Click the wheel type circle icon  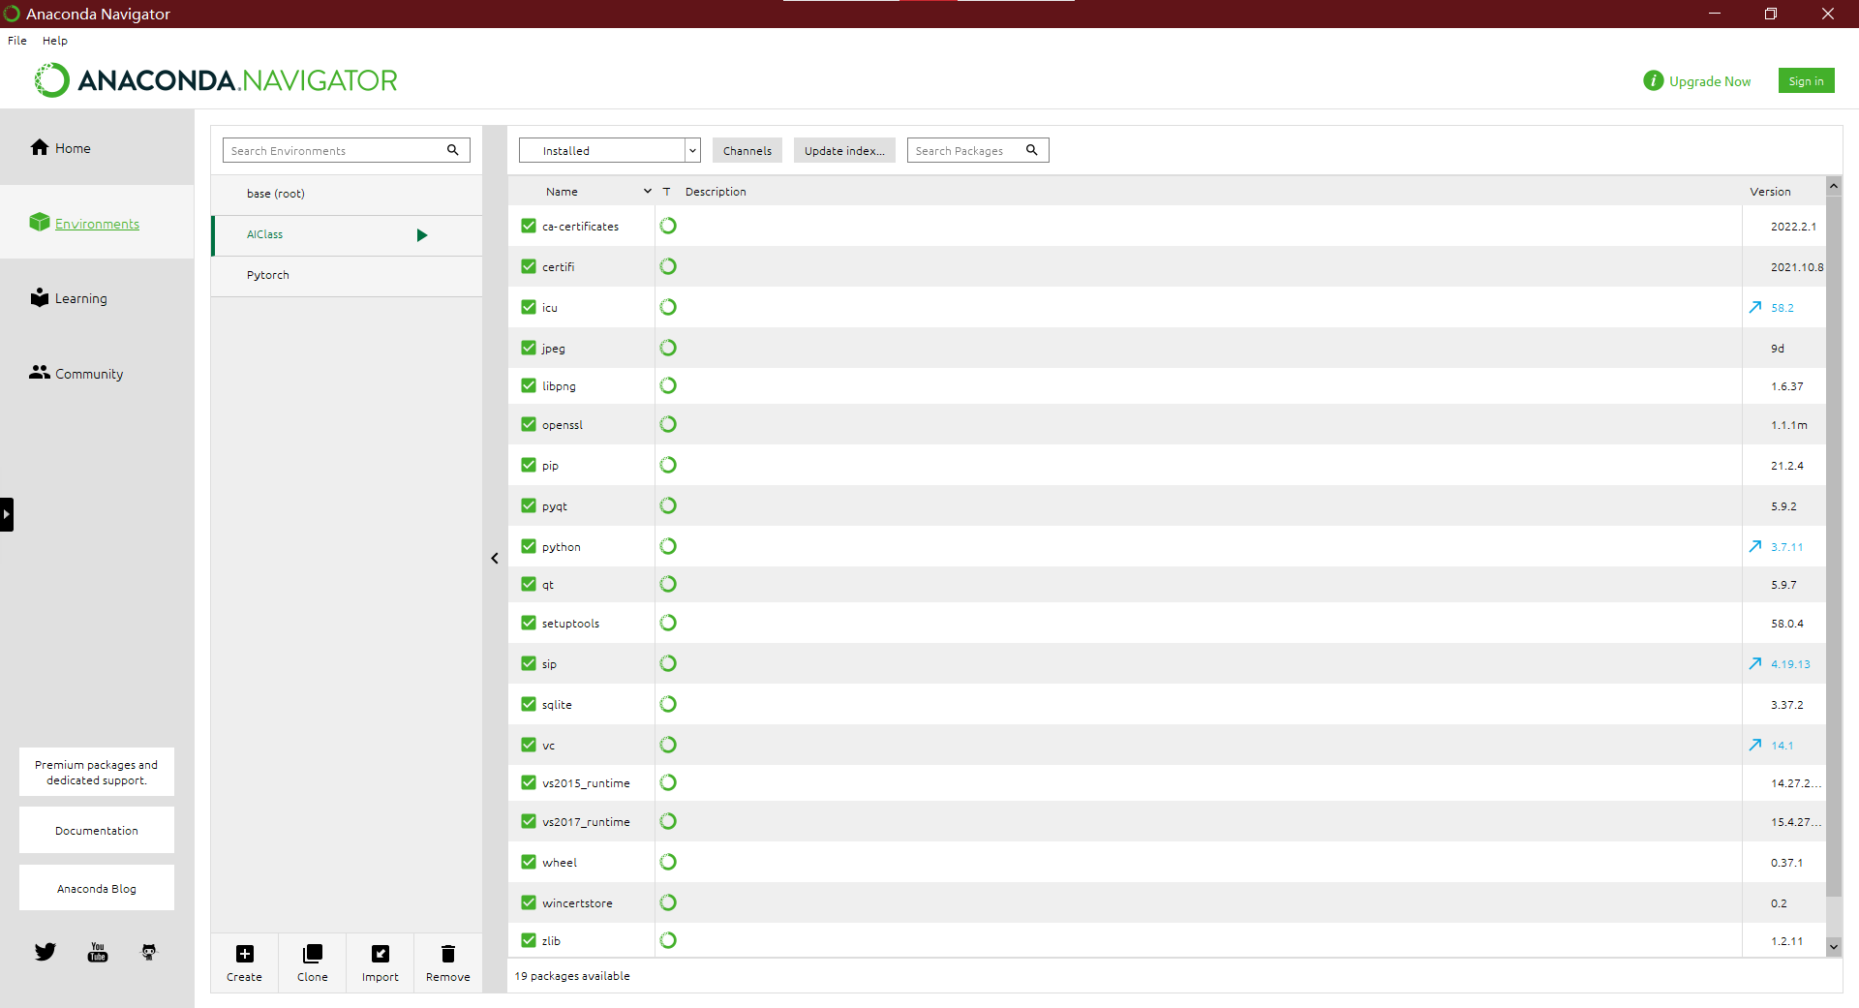pyautogui.click(x=668, y=862)
